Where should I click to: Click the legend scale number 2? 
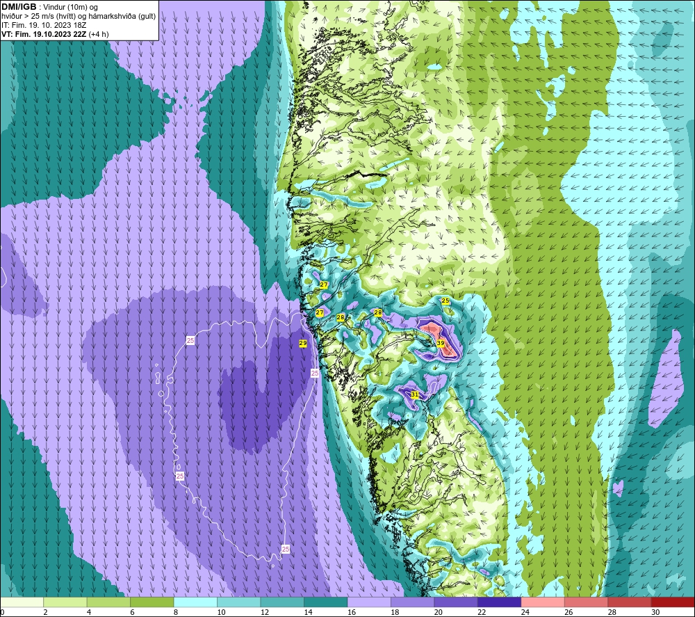point(45,612)
